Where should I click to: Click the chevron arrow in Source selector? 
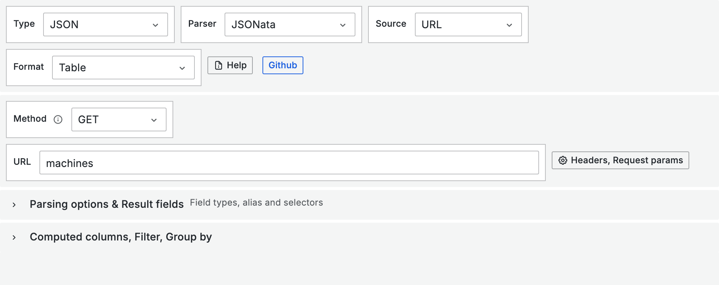click(x=509, y=25)
